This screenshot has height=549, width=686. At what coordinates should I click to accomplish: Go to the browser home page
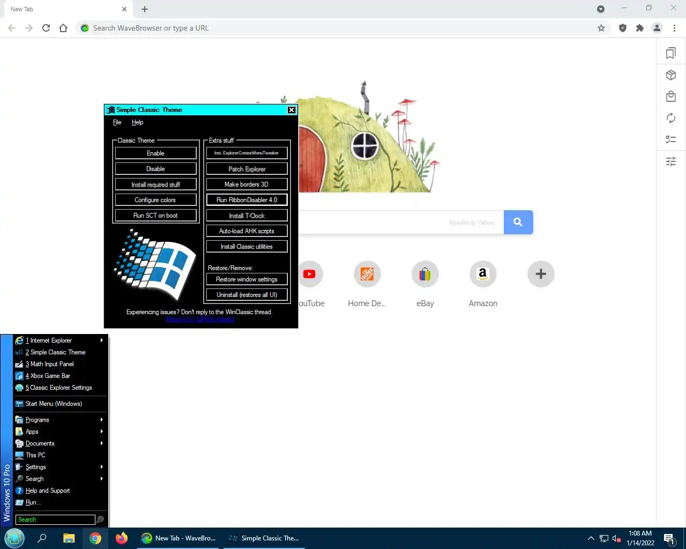coord(63,28)
